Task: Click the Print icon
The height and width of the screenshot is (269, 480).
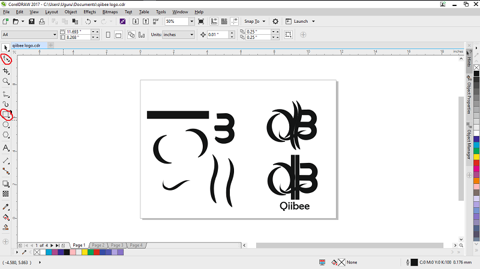Action: pos(42,22)
